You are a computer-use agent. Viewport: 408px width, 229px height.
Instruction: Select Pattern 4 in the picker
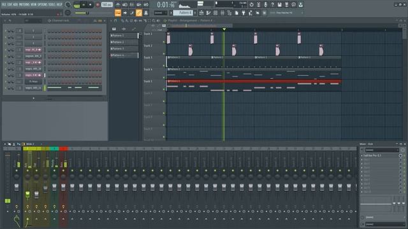pos(124,55)
